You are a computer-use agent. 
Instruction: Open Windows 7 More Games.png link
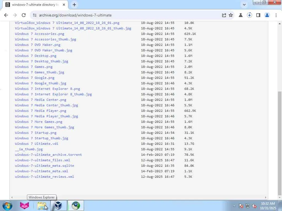pyautogui.click(x=39, y=122)
